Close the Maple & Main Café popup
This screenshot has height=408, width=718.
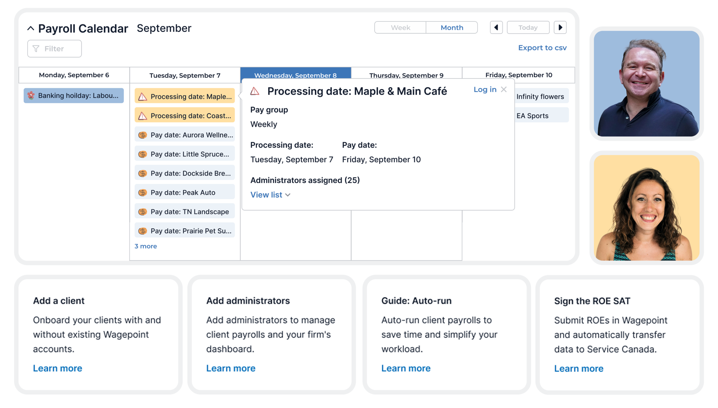tap(504, 89)
